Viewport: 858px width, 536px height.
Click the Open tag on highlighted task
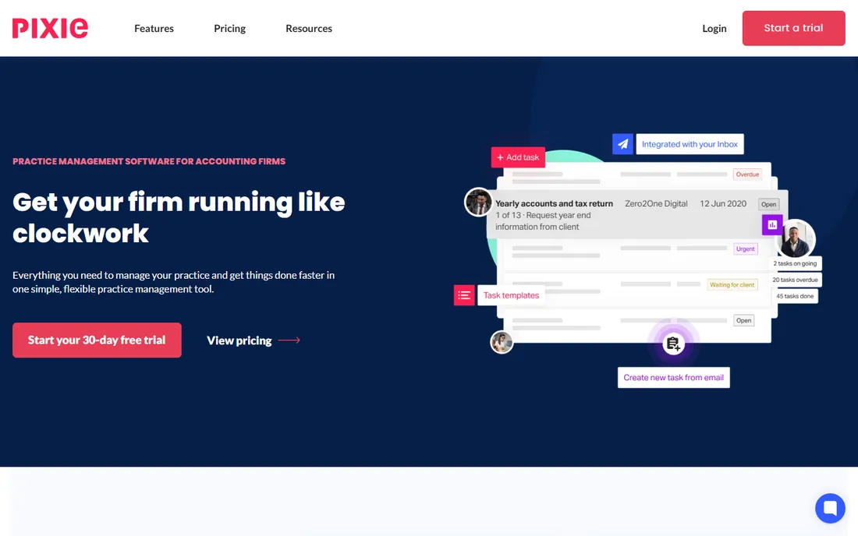click(x=769, y=204)
